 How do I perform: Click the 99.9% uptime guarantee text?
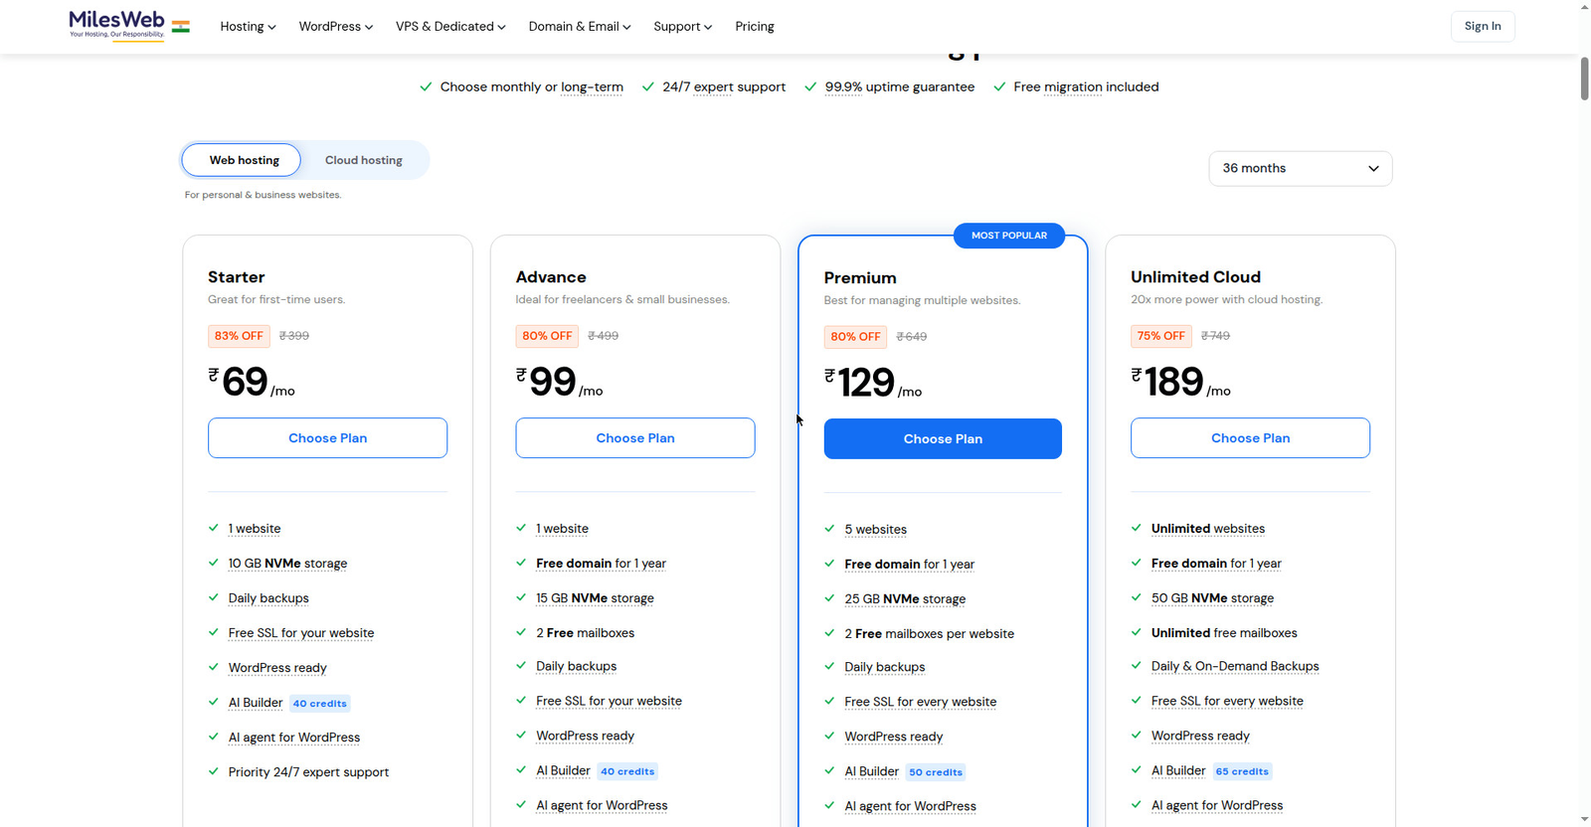[x=900, y=87]
